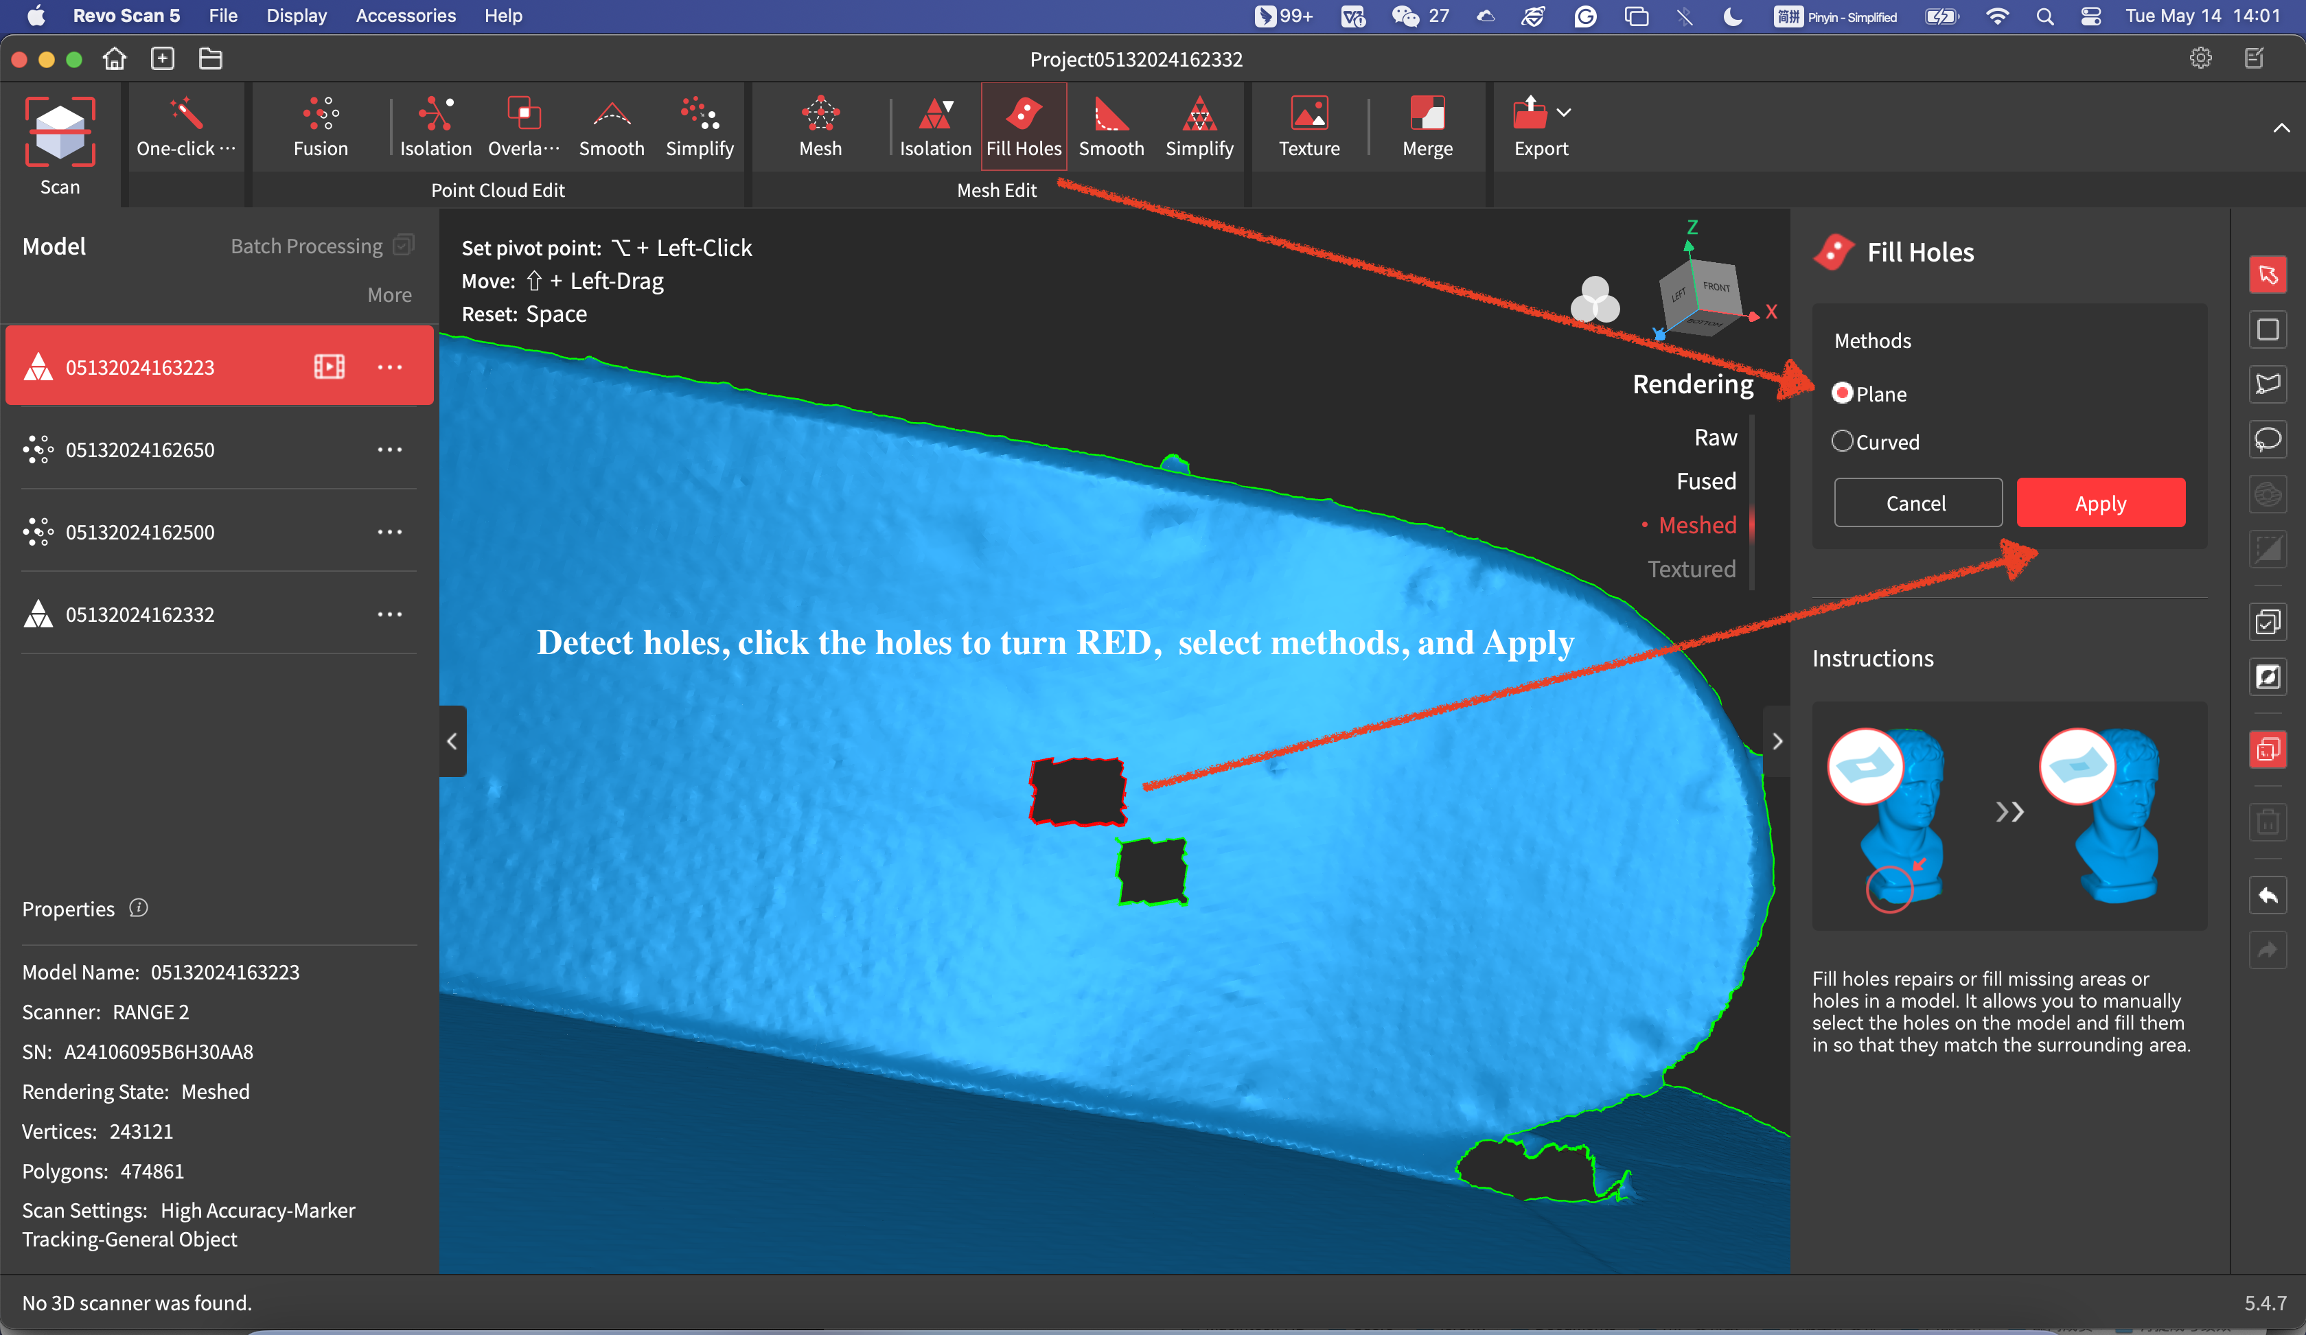2306x1335 pixels.
Task: Switch rendering to Raw
Action: point(1715,437)
